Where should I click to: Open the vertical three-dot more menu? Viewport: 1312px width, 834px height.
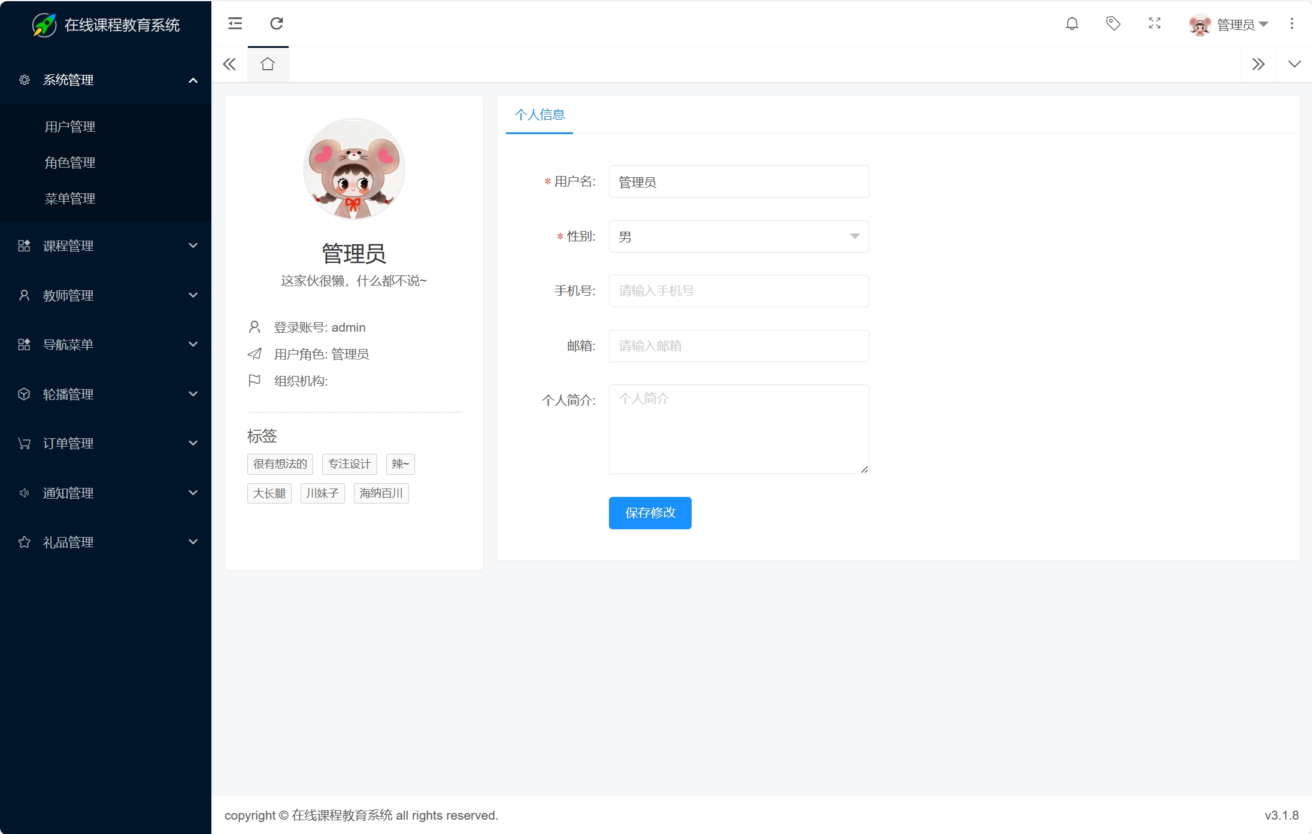click(x=1292, y=23)
